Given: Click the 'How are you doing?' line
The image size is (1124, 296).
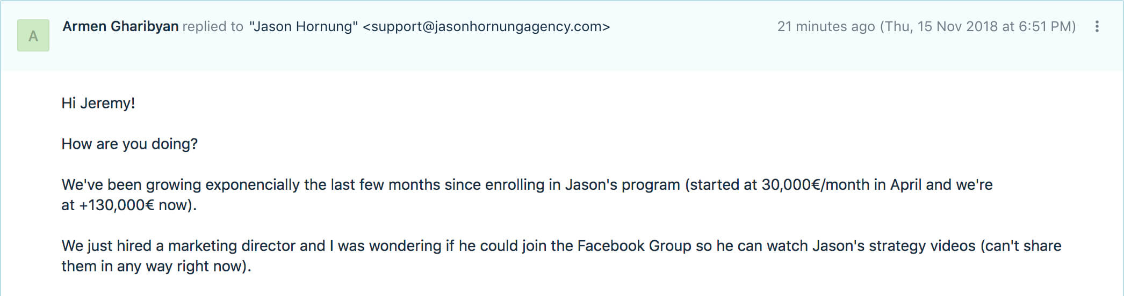Looking at the screenshot, I should [129, 144].
